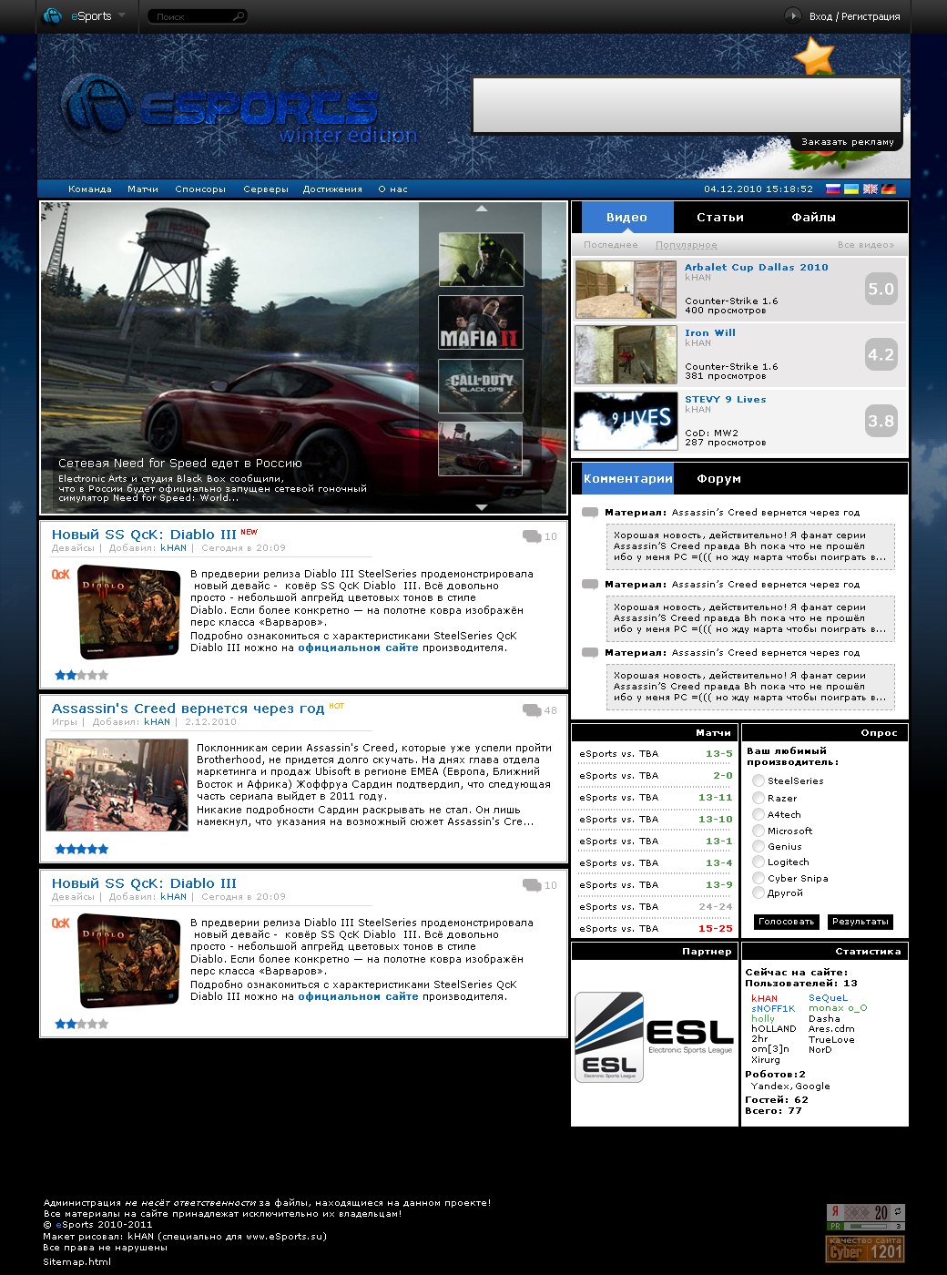Select the Splinter Cell slider thumbnail
947x1275 pixels.
[x=481, y=260]
